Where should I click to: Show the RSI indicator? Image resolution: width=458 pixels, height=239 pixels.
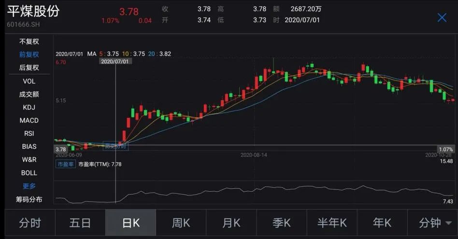[x=29, y=133]
